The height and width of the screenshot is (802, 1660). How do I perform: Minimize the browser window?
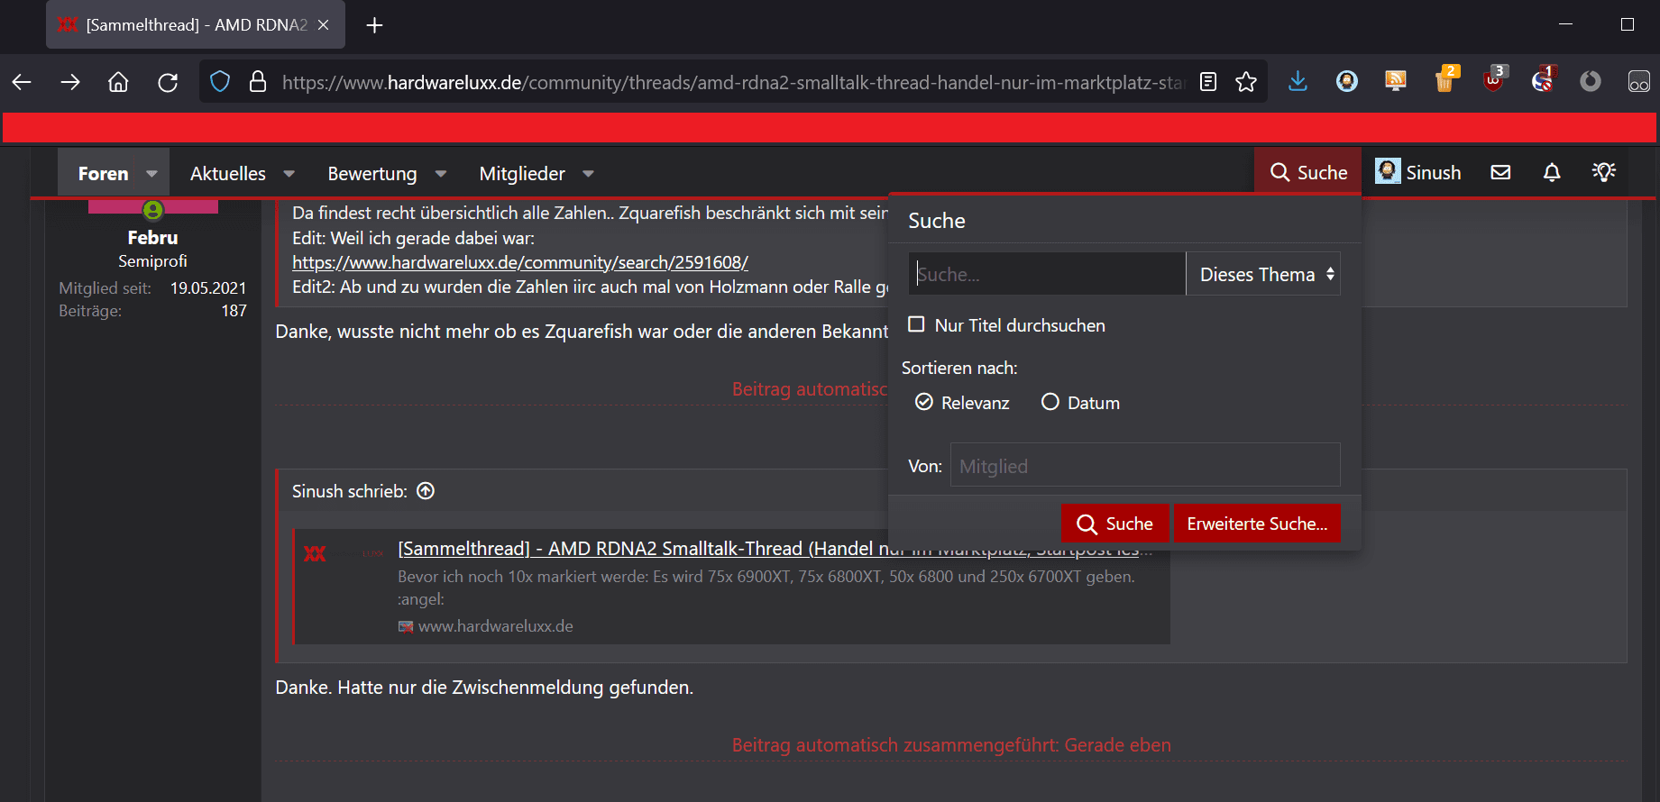[1565, 24]
